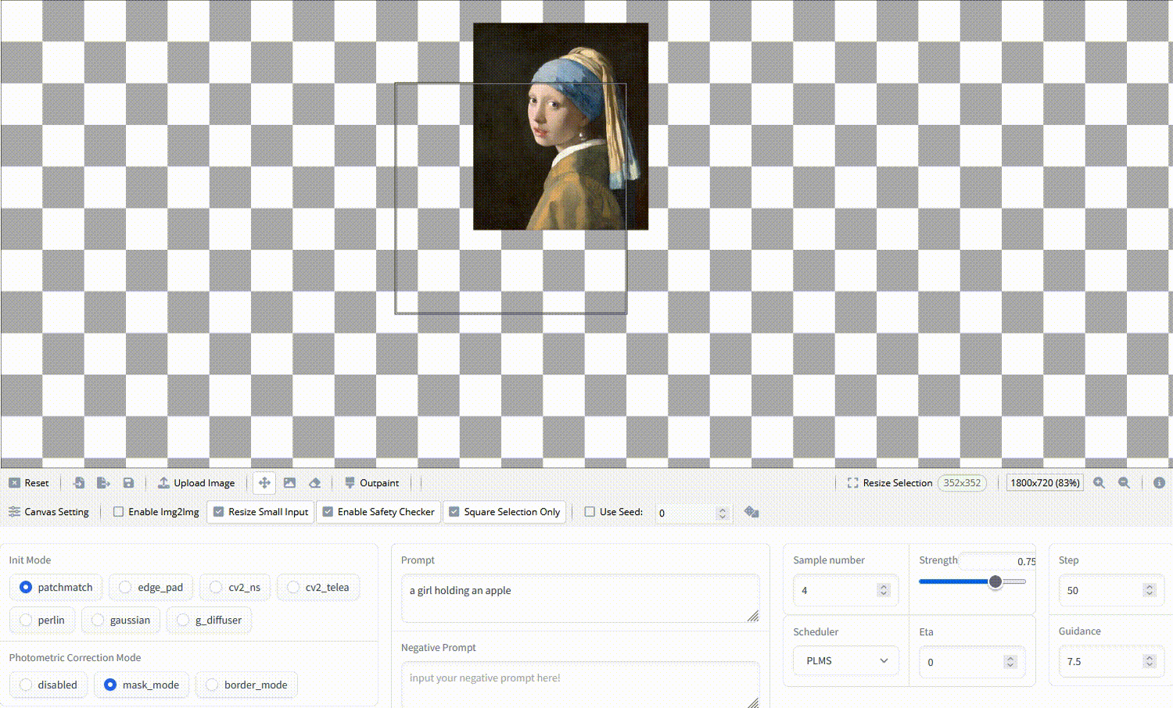The width and height of the screenshot is (1173, 708).
Task: Select the move/pan selection tool
Action: 264,483
